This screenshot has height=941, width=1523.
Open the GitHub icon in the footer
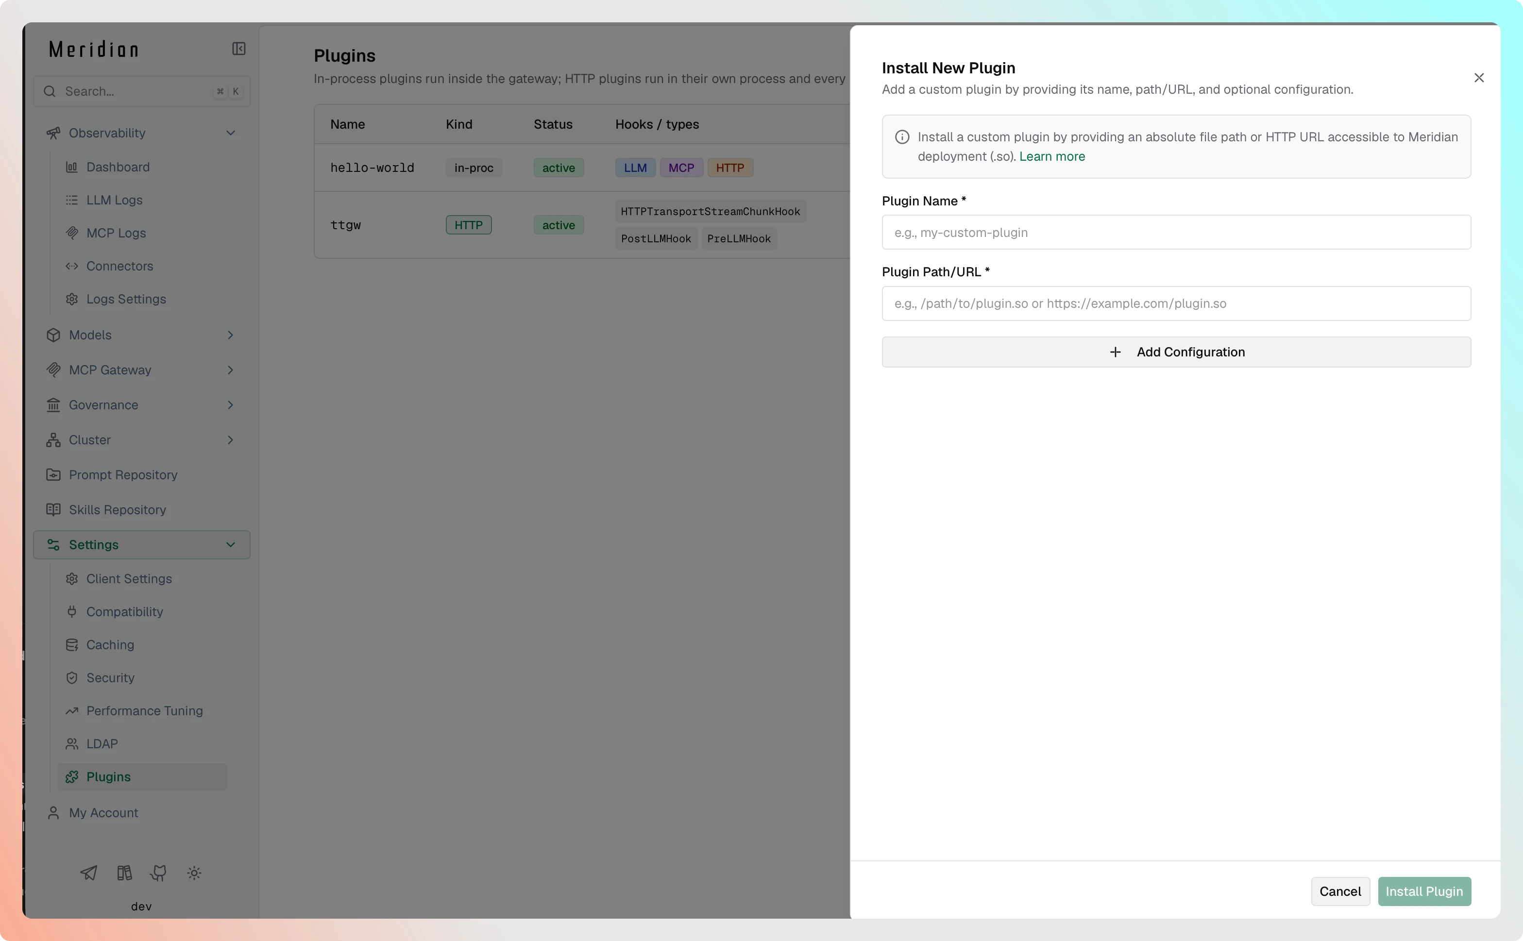(x=159, y=873)
